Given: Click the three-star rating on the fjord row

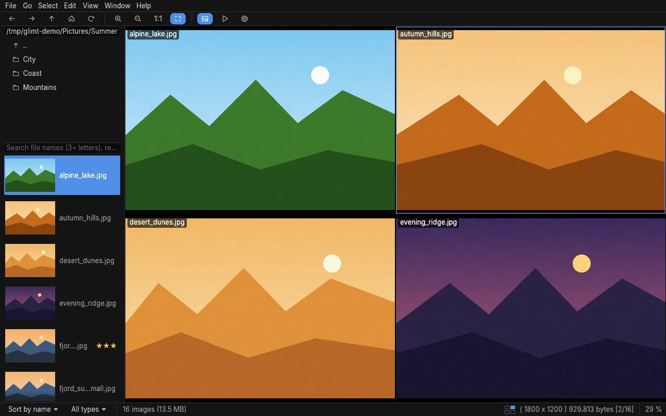Looking at the screenshot, I should tap(106, 346).
